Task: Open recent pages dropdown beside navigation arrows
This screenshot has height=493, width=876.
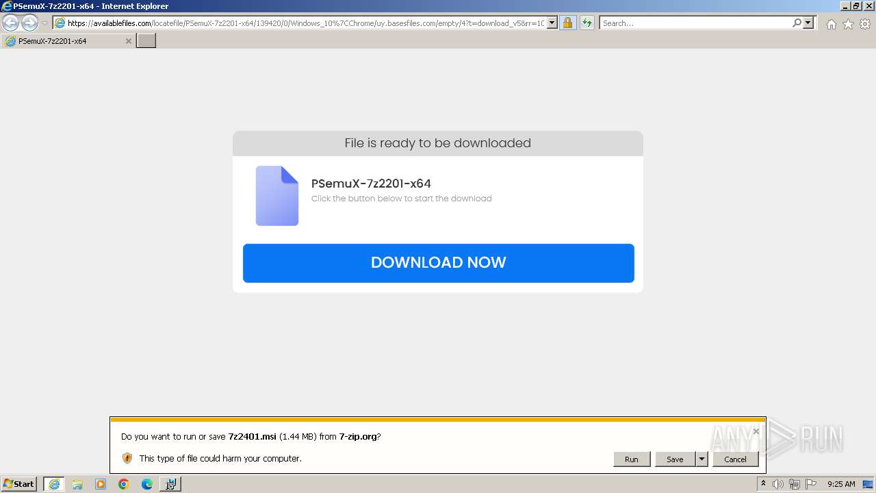Action: [x=45, y=23]
